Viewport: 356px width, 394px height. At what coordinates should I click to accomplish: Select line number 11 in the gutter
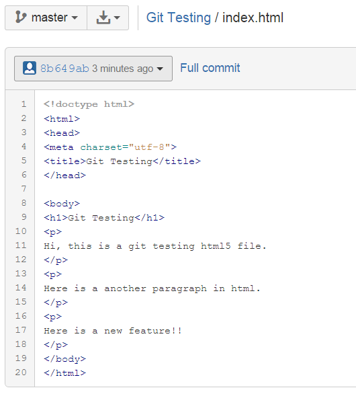[21, 245]
